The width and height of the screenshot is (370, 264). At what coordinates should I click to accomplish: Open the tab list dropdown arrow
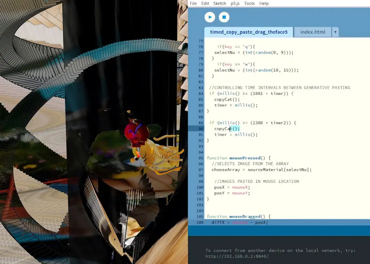pos(335,32)
